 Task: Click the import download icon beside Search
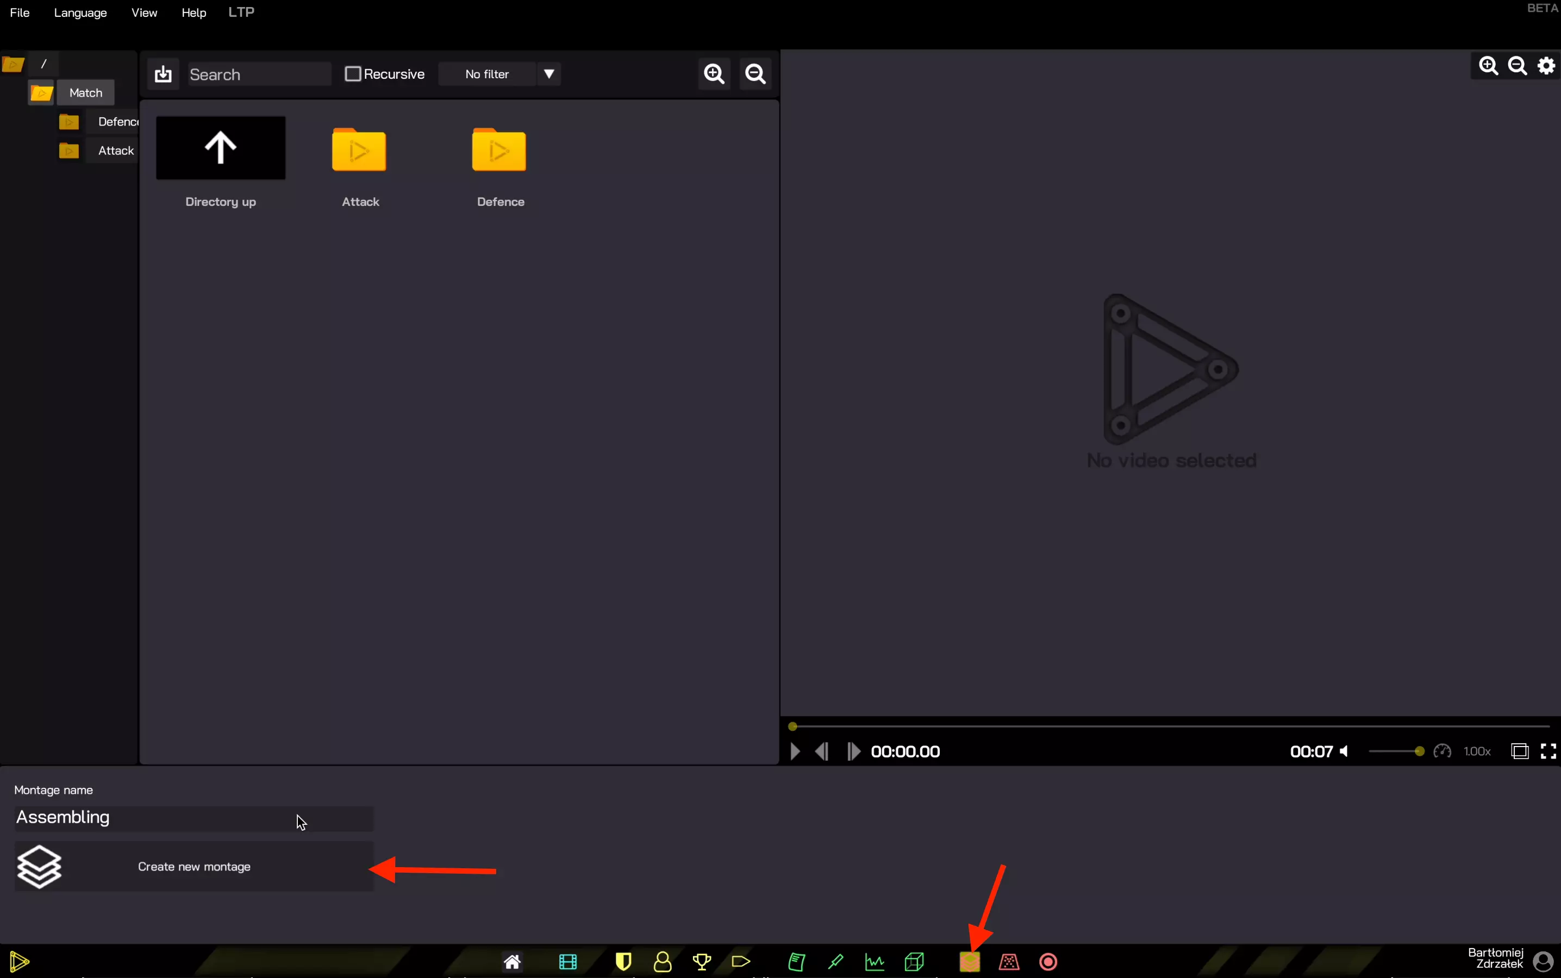coord(163,74)
